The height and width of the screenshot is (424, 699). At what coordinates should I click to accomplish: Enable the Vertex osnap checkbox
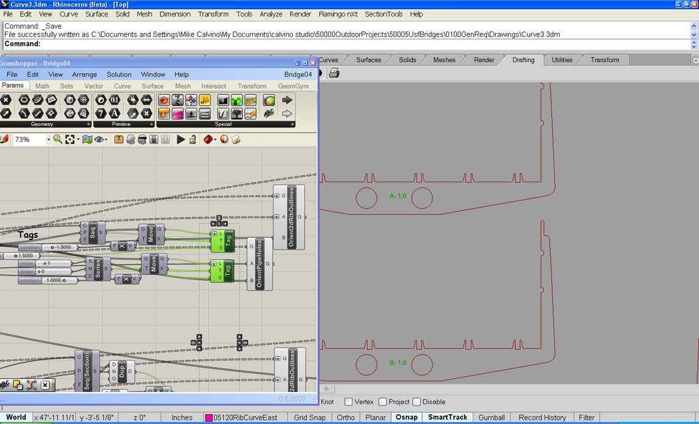pyautogui.click(x=349, y=402)
